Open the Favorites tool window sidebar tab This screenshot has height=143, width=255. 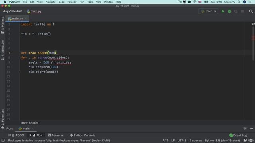[2, 119]
